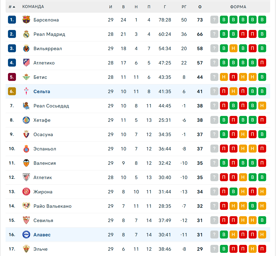Click the Villarreal yellow crest icon
Image resolution: width=276 pixels, height=256 pixels.
pos(26,49)
